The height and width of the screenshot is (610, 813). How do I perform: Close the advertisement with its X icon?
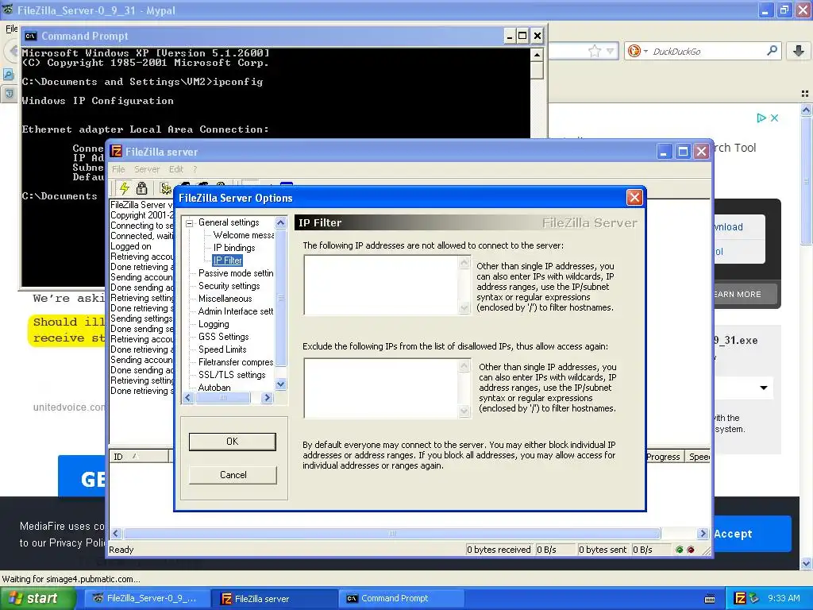(775, 118)
